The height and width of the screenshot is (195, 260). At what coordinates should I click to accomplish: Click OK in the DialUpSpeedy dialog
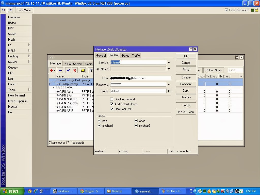(x=186, y=56)
